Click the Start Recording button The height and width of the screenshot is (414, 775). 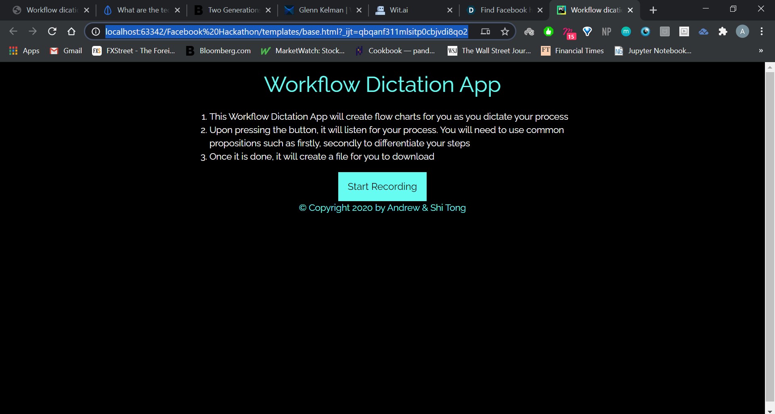382,187
